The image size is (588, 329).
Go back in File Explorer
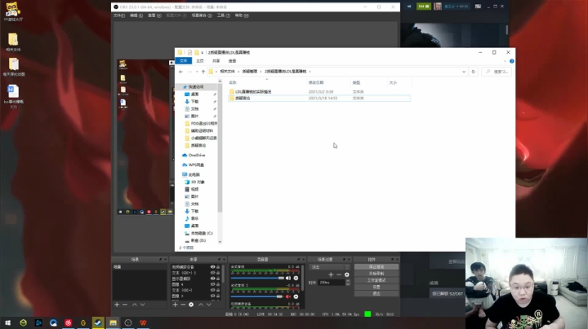tap(181, 72)
